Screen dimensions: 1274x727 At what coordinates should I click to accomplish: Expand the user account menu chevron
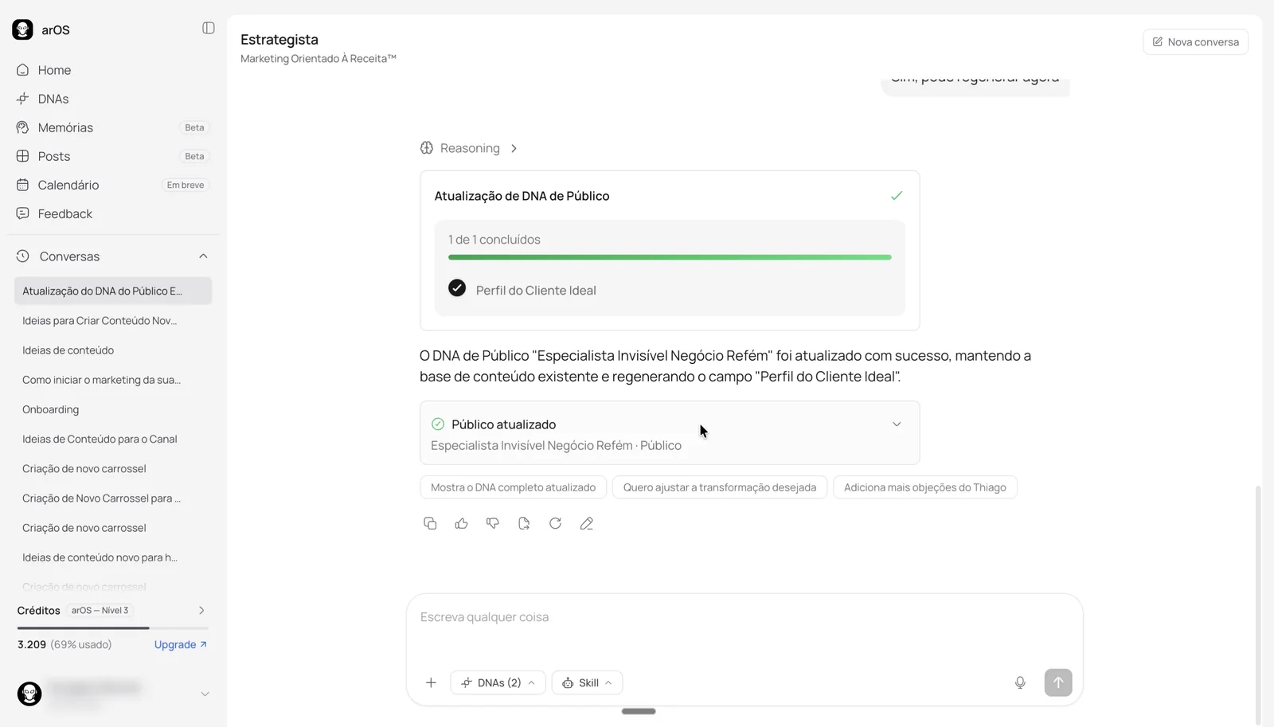coord(205,694)
